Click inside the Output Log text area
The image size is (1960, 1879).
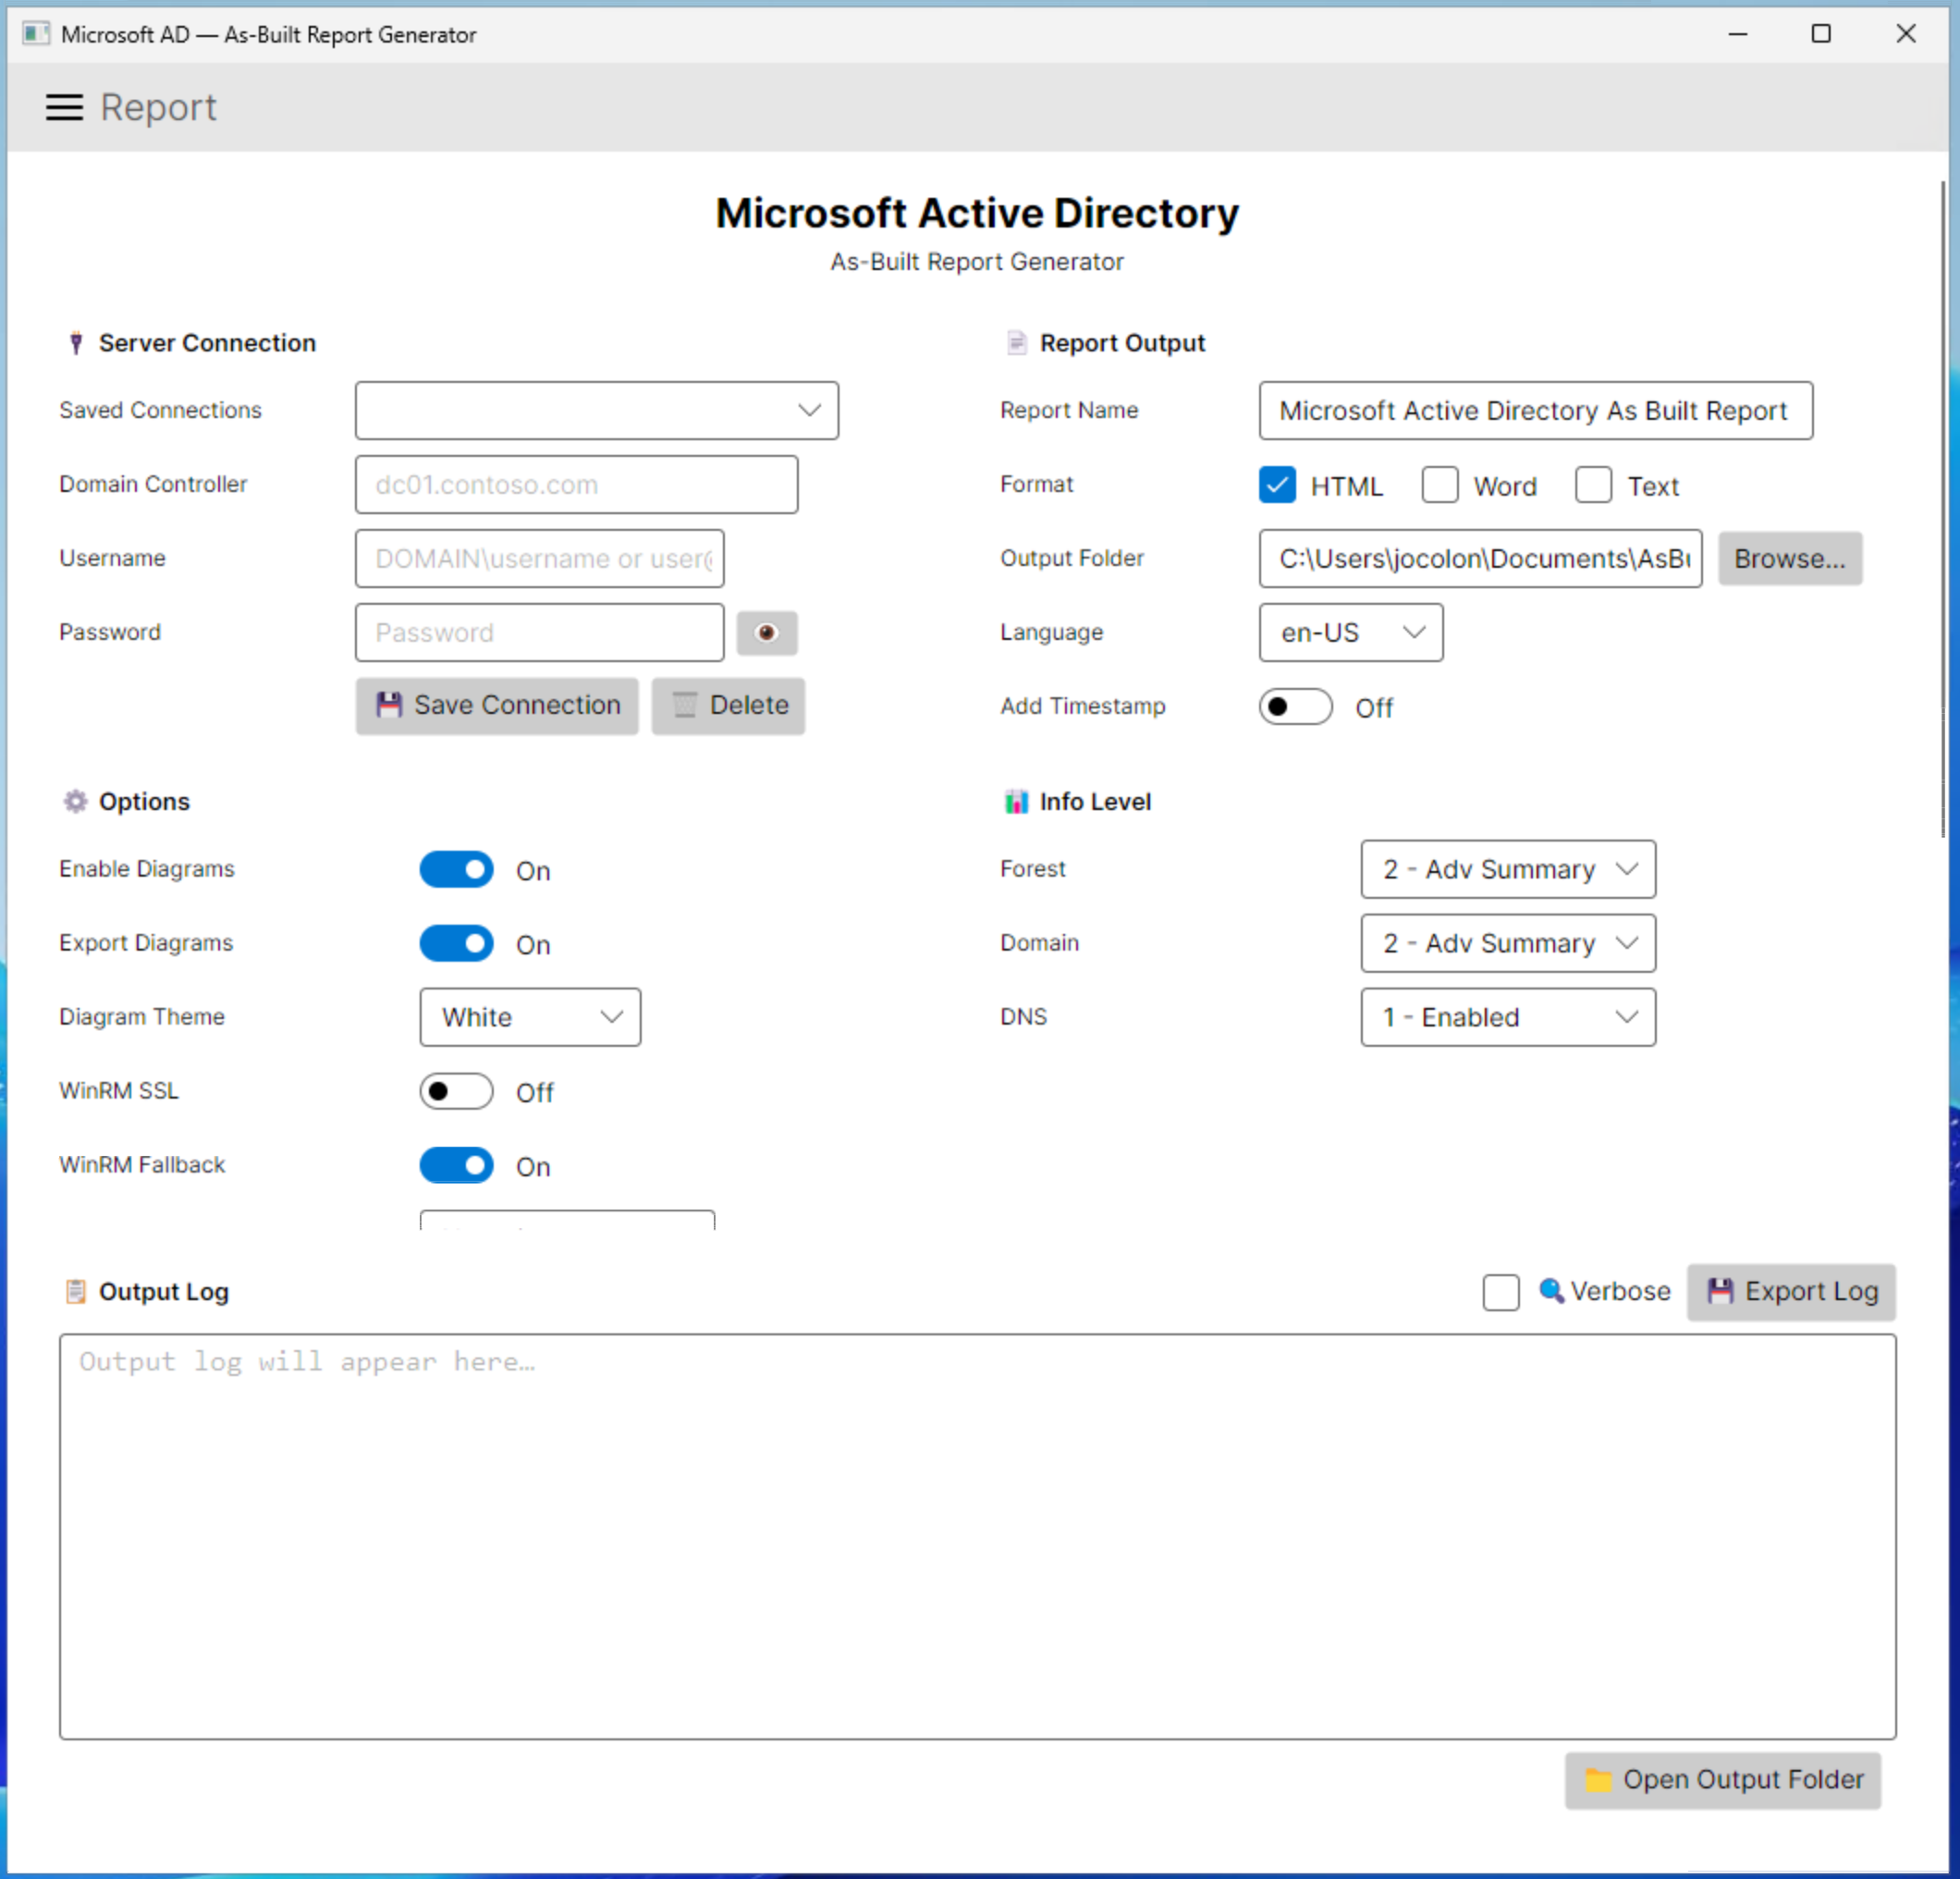point(977,1536)
